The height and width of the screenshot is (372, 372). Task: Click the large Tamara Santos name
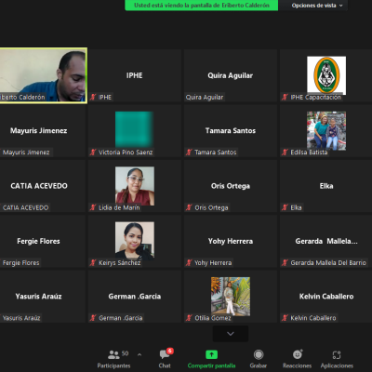pyautogui.click(x=231, y=130)
